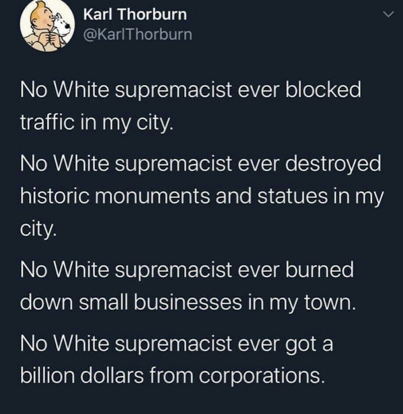This screenshot has width=403, height=414.
Task: Click the word "burned" in third paragraph
Action: [319, 269]
